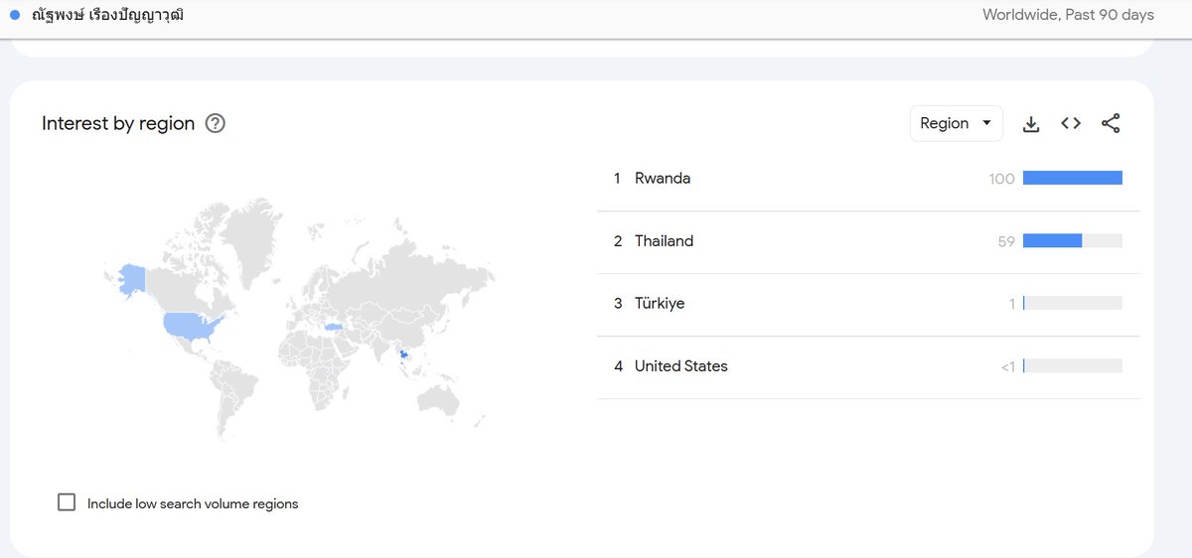Click the United States interest bar
Viewport: 1192px width, 558px height.
click(x=1073, y=365)
